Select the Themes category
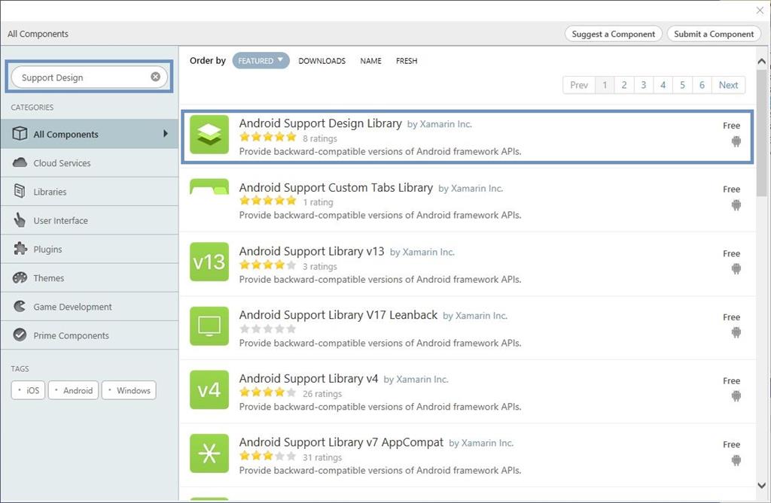The width and height of the screenshot is (771, 503). tap(90, 277)
